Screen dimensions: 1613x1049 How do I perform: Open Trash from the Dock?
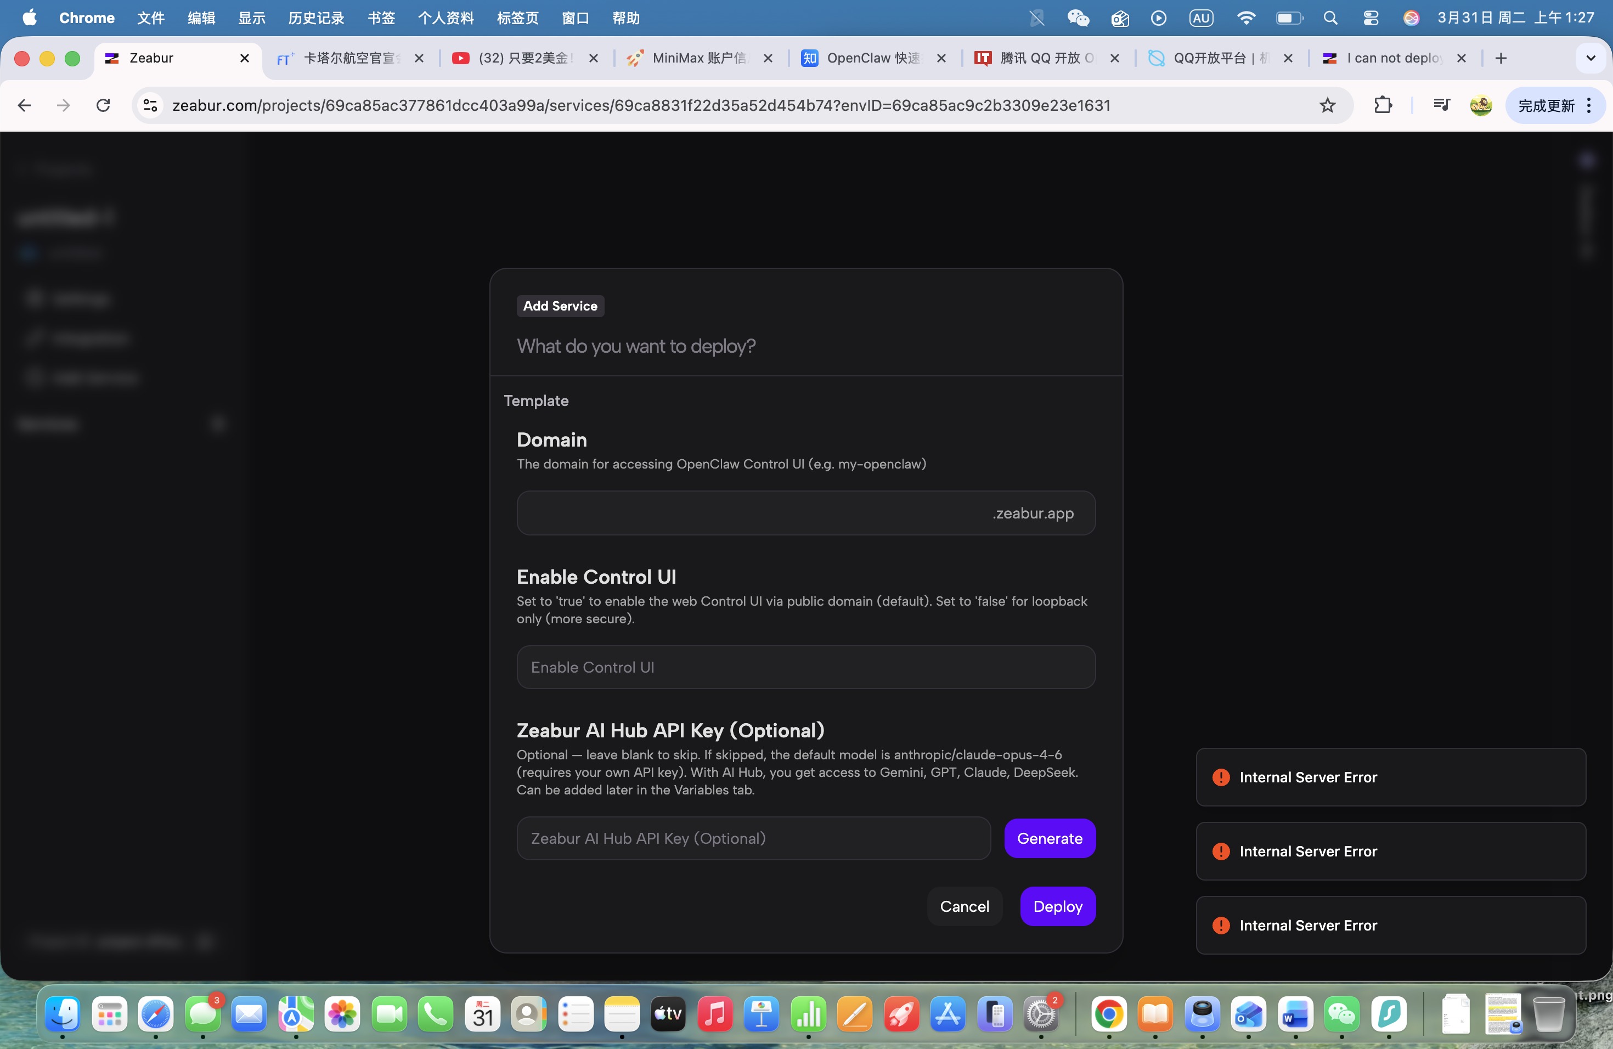coord(1549,1014)
